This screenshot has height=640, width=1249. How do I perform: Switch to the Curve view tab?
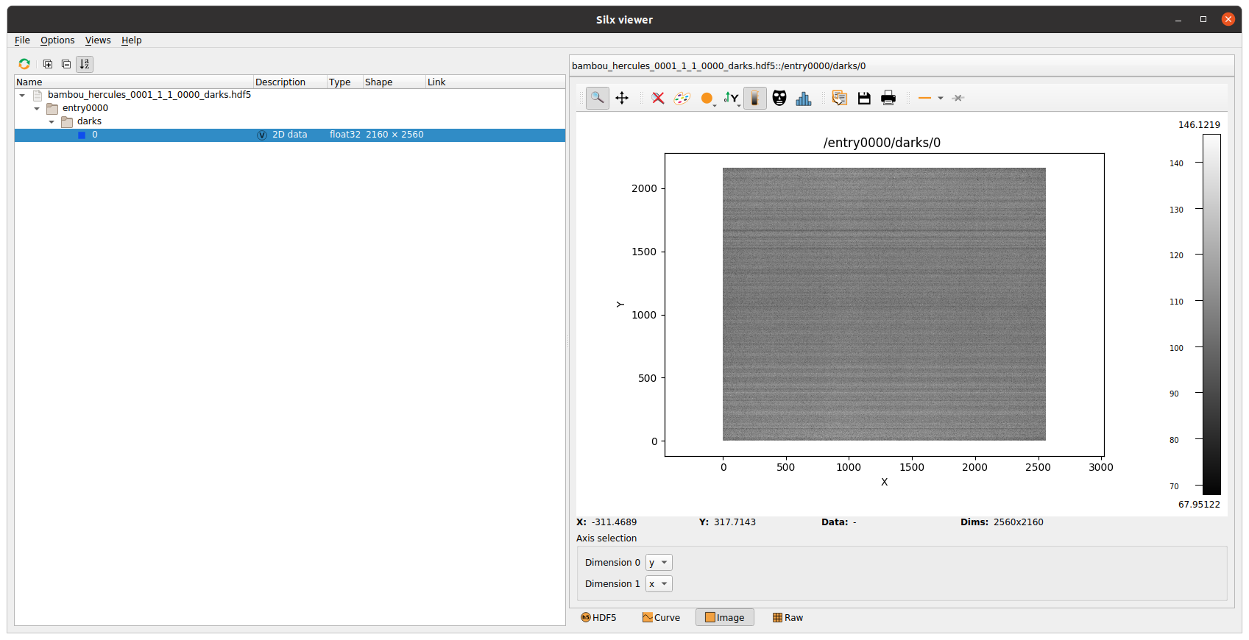click(x=661, y=618)
